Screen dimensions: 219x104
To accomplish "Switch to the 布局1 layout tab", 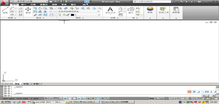I will (x=26, y=84).
